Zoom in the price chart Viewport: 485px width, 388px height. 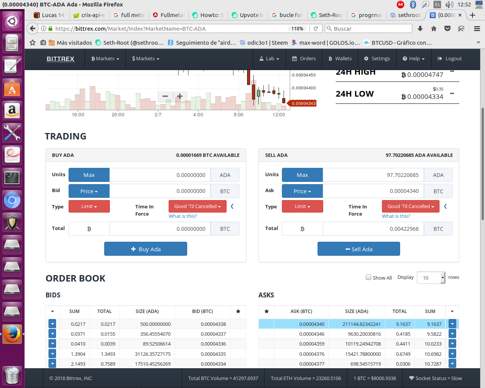tap(180, 96)
